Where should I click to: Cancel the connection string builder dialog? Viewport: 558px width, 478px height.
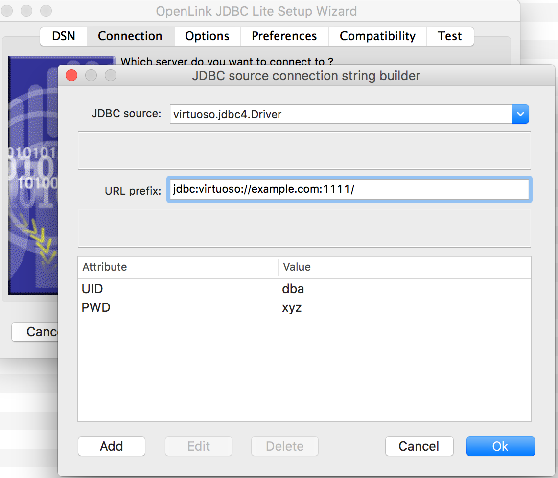(x=419, y=446)
